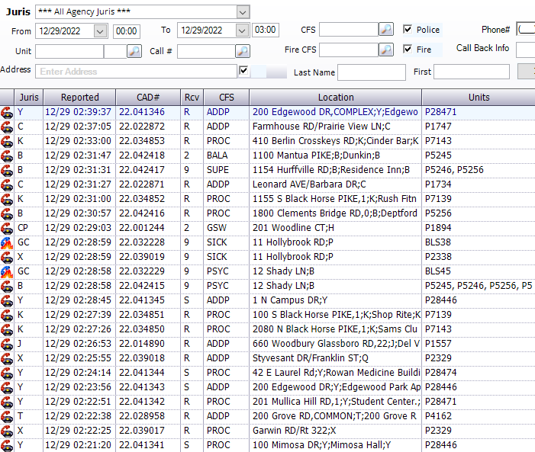Select reported time 12/29 02:21:20
The image size is (535, 452).
(x=78, y=445)
